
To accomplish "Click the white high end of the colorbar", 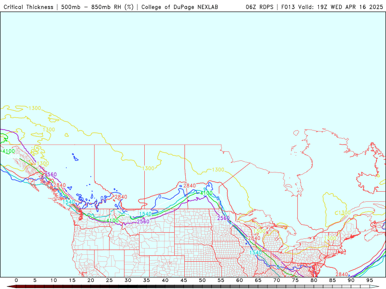I will click(x=375, y=287).
